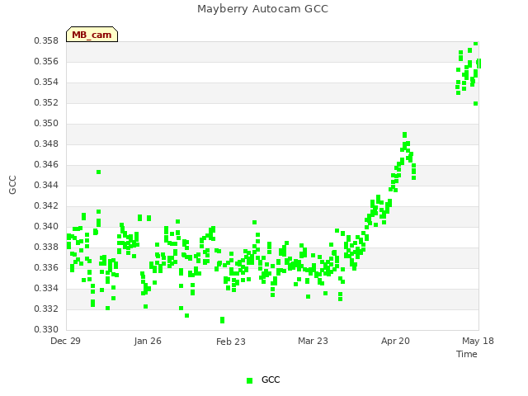
Task: Click the 0.346 y-axis value
Action: 46,165
